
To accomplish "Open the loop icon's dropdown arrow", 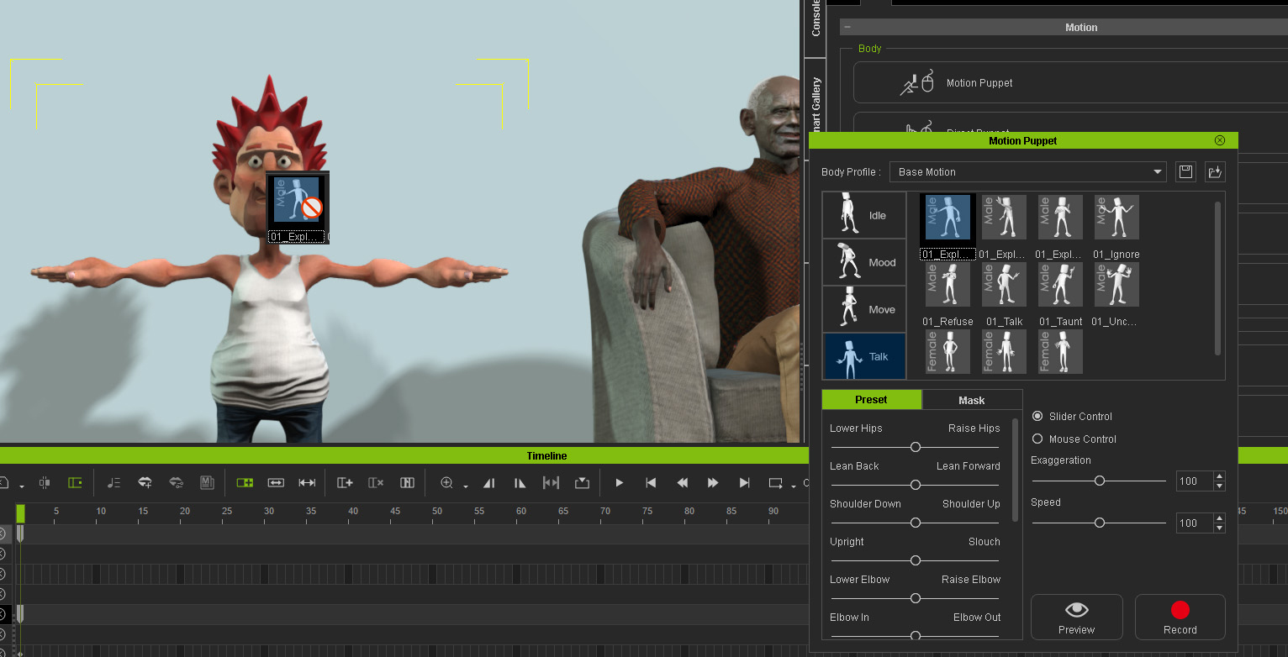I will pos(794,486).
